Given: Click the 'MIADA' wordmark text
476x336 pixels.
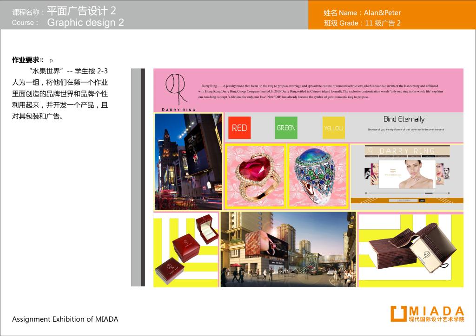Looking at the screenshot, I should [436, 311].
